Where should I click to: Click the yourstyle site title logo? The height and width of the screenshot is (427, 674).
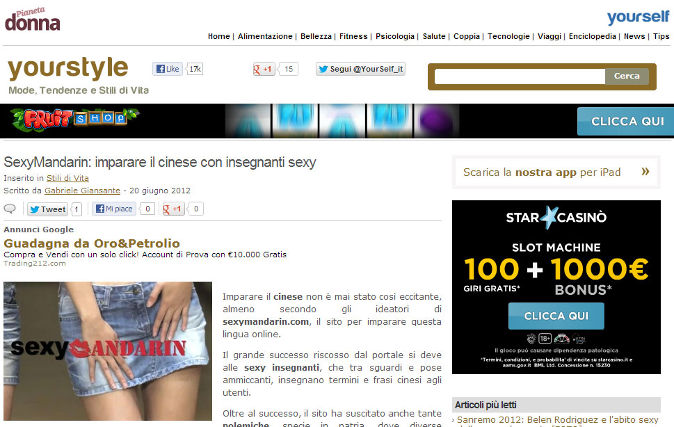click(68, 68)
